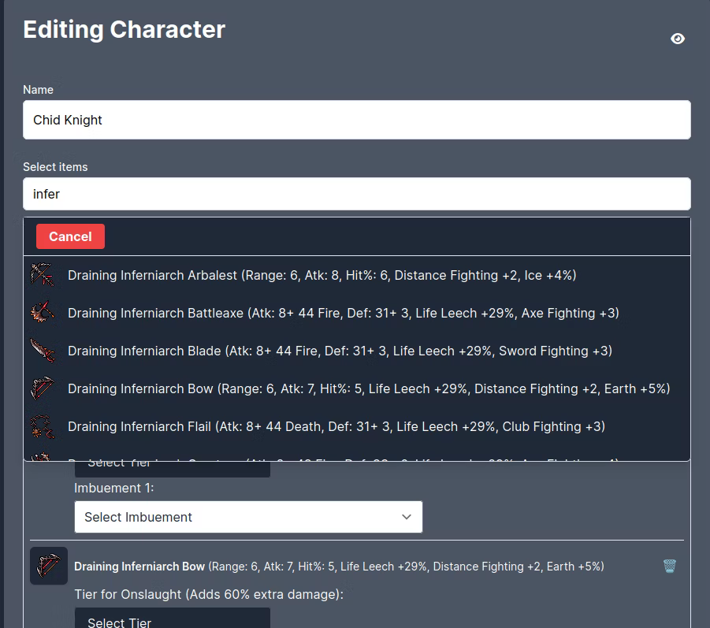The image size is (710, 628).
Task: Choose Draining Inferniarch Battleaxe from list
Action: pos(357,313)
